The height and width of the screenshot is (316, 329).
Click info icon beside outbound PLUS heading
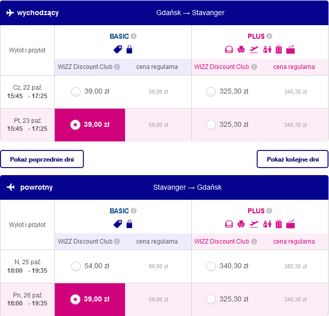[x=269, y=36]
